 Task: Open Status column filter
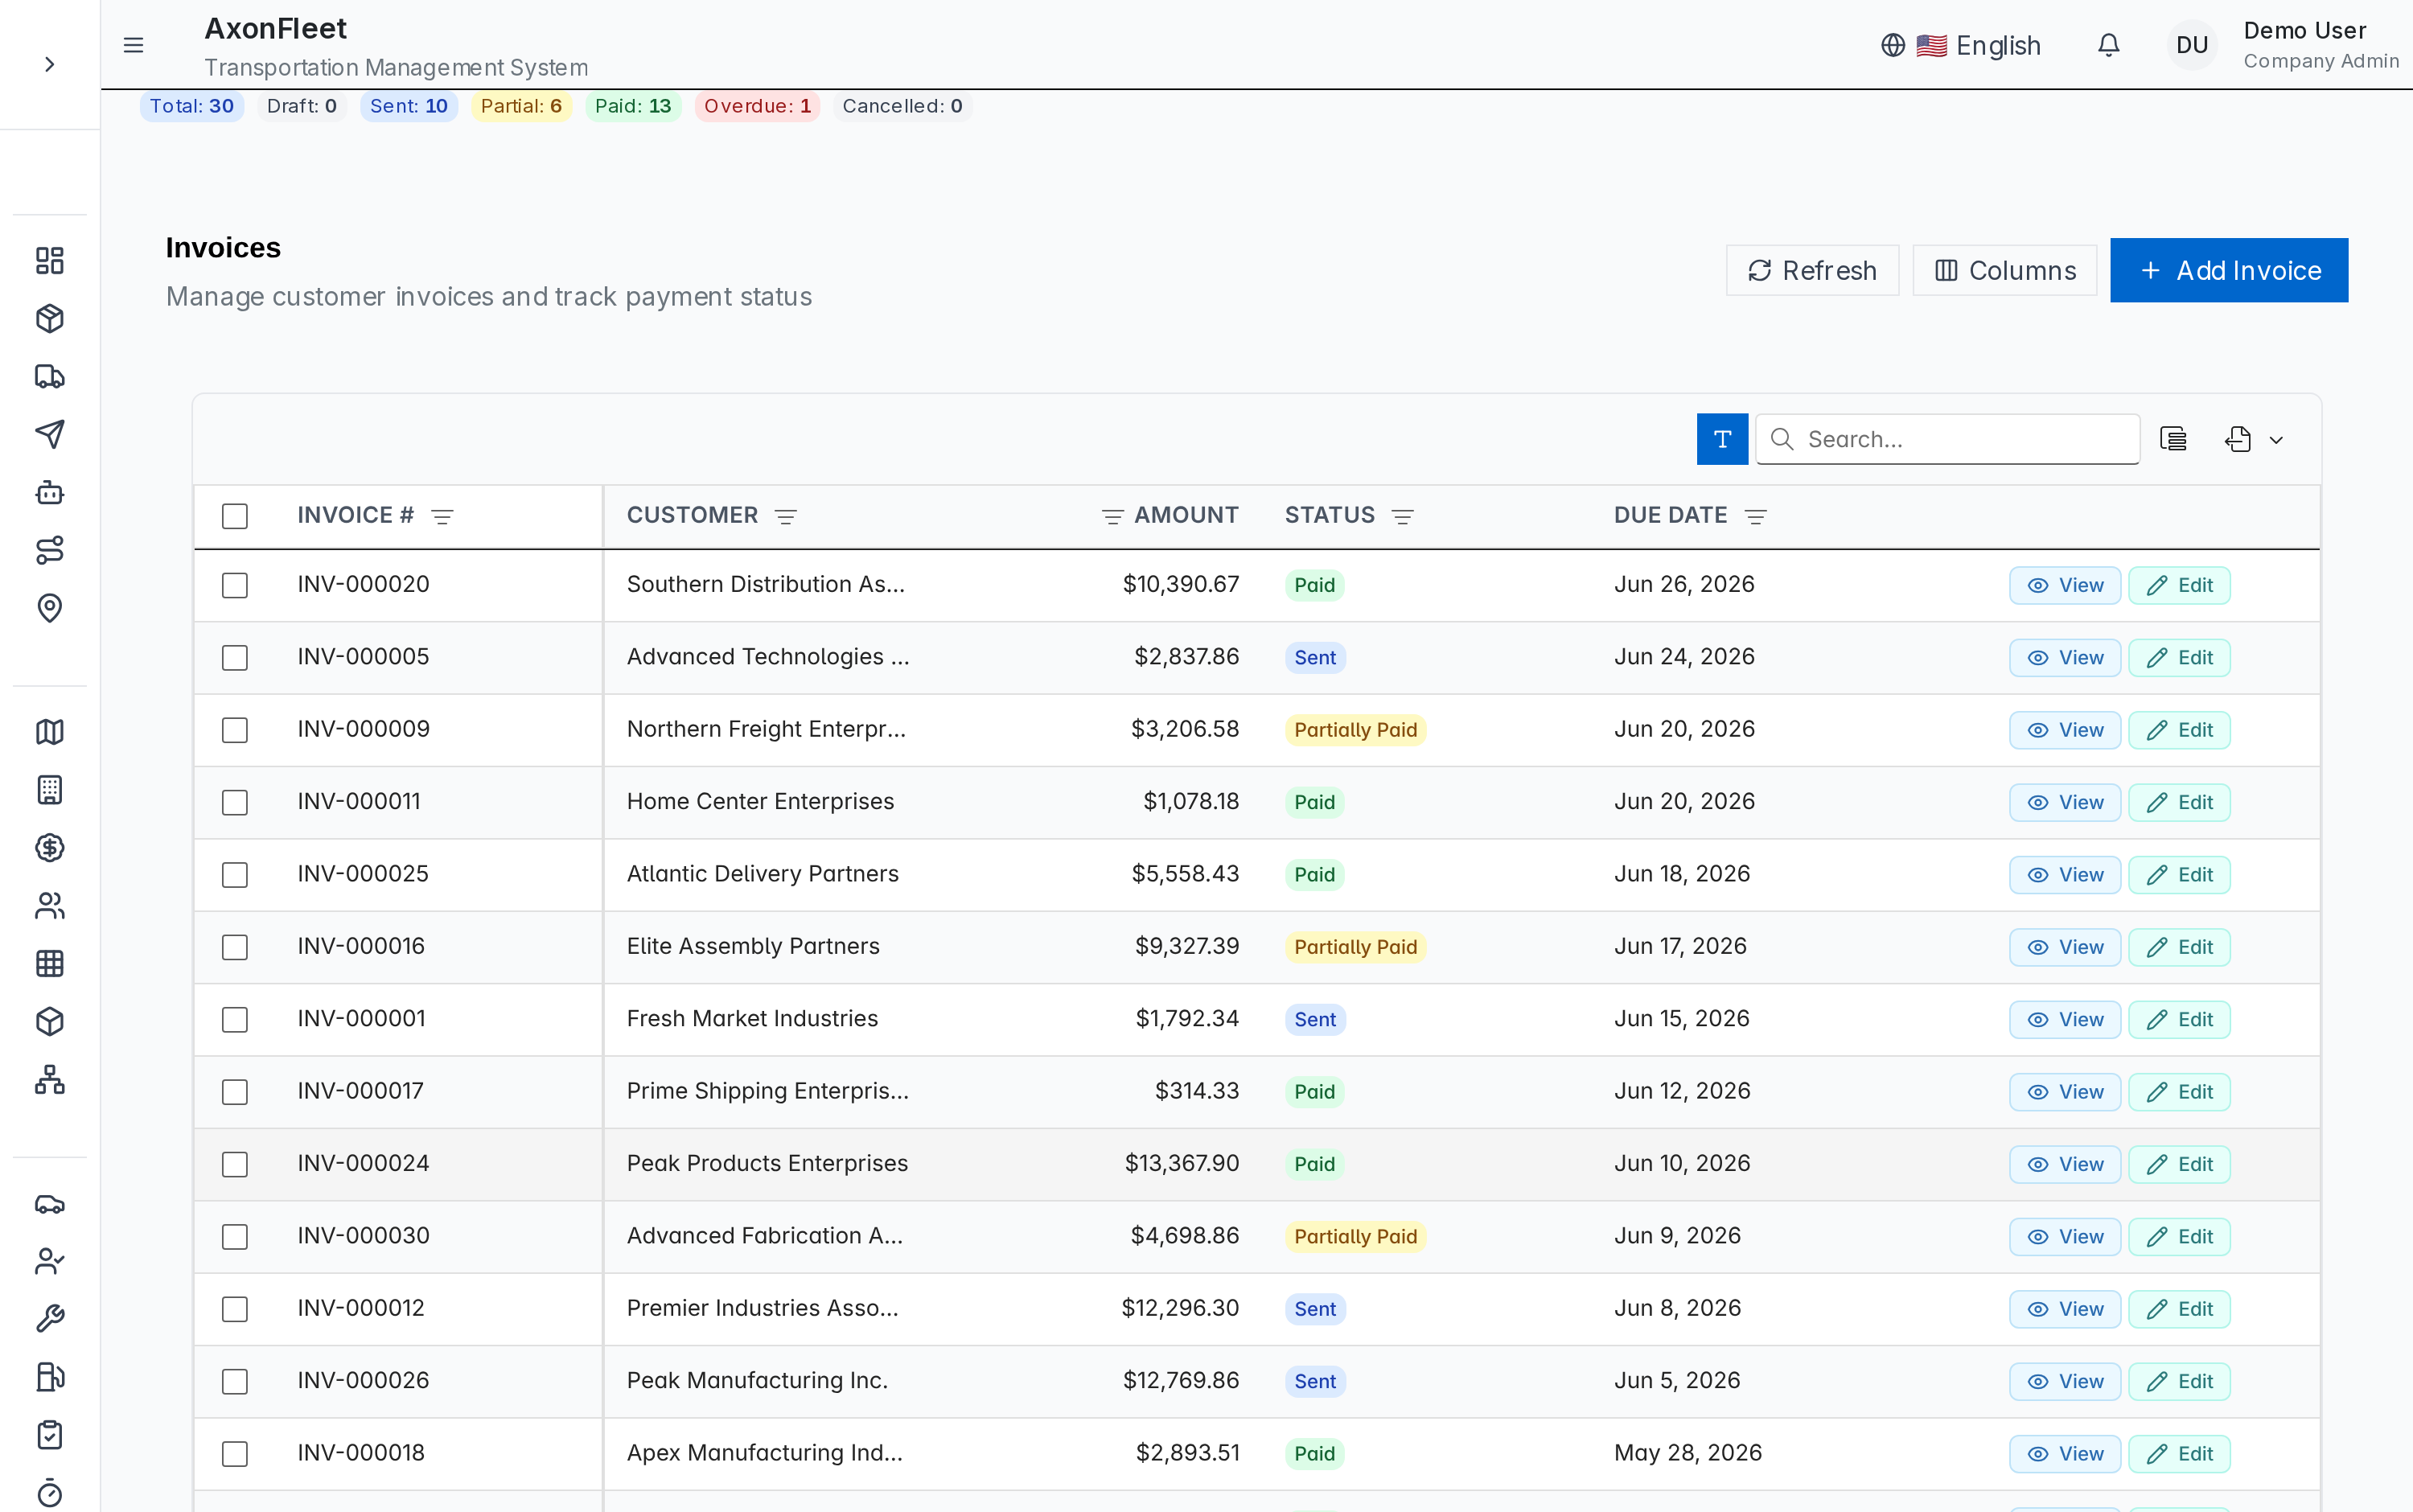coord(1403,516)
